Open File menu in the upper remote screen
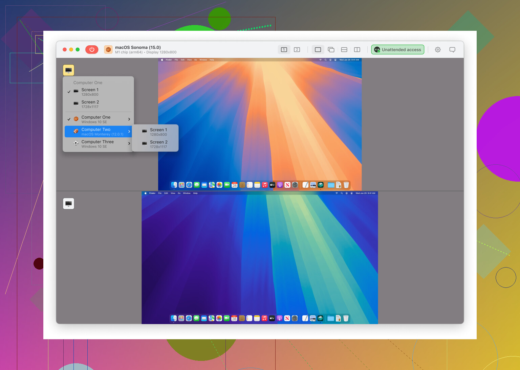 (176, 60)
